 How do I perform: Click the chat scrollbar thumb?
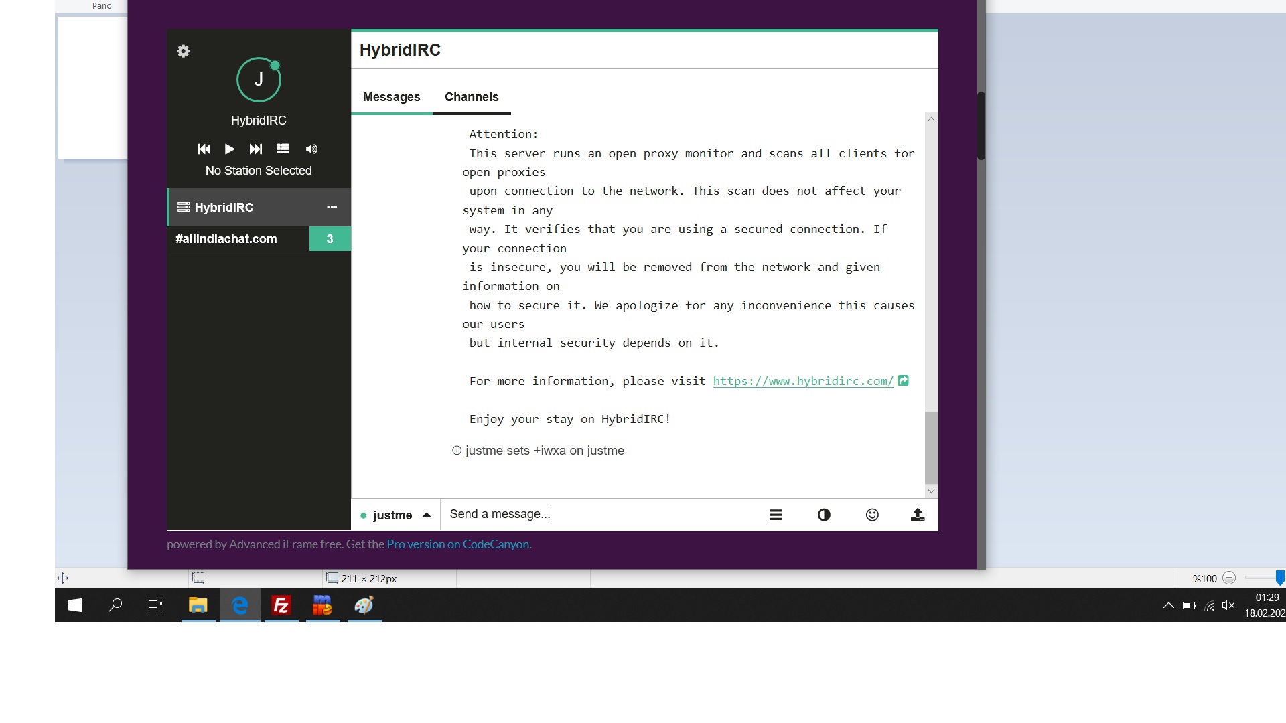(931, 447)
